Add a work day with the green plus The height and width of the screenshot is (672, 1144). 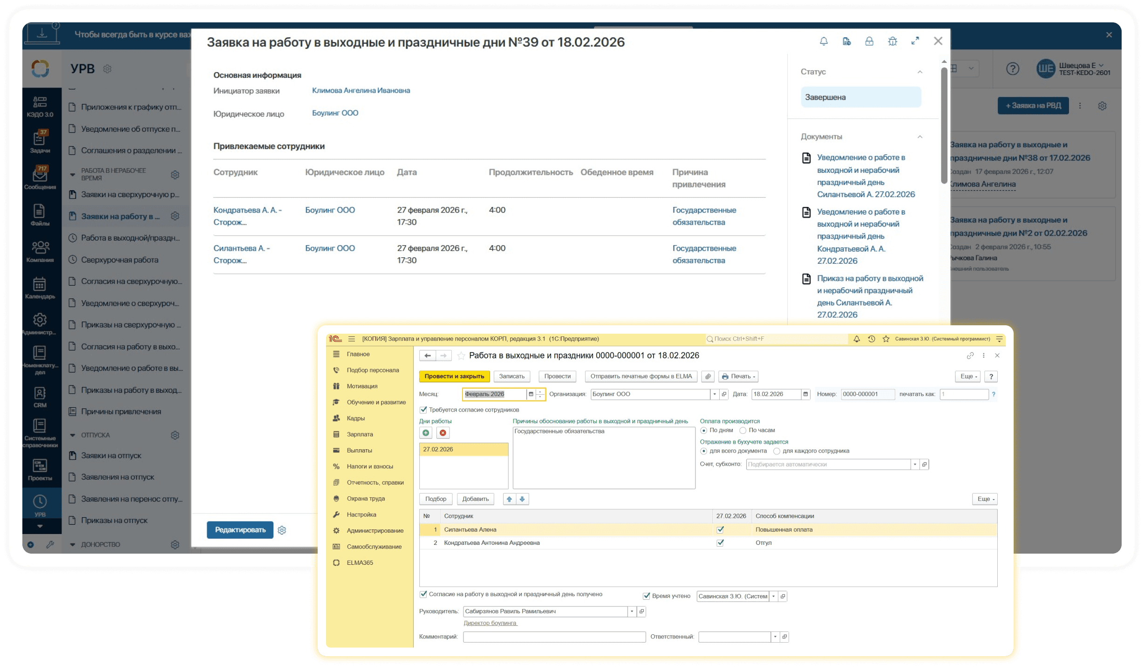pyautogui.click(x=426, y=432)
